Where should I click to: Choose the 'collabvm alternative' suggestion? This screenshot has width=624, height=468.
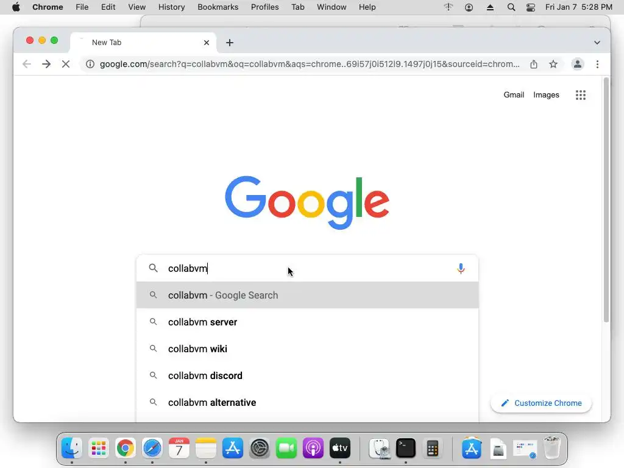(307, 402)
